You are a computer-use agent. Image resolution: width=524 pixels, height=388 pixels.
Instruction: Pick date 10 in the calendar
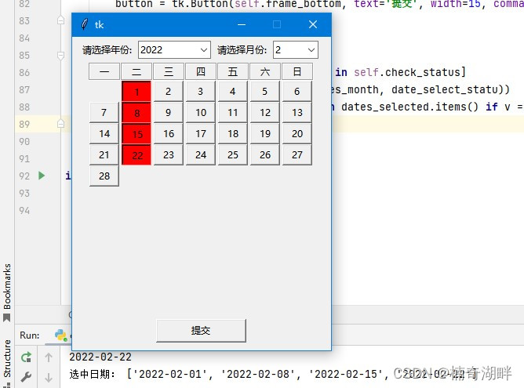201,113
